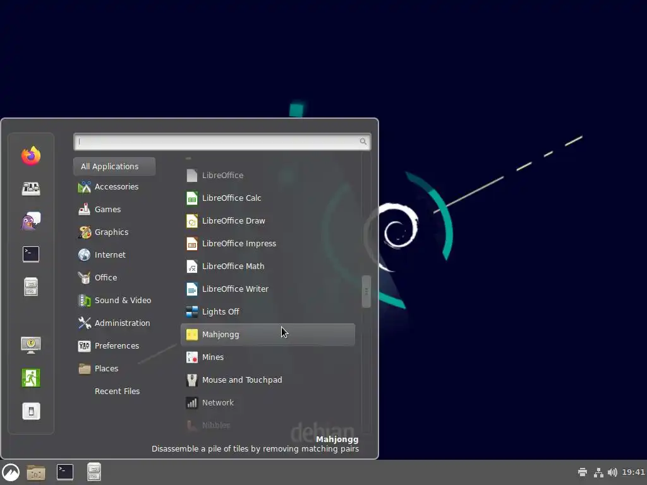Click inside the menu search field
The width and height of the screenshot is (647, 485).
(x=222, y=141)
